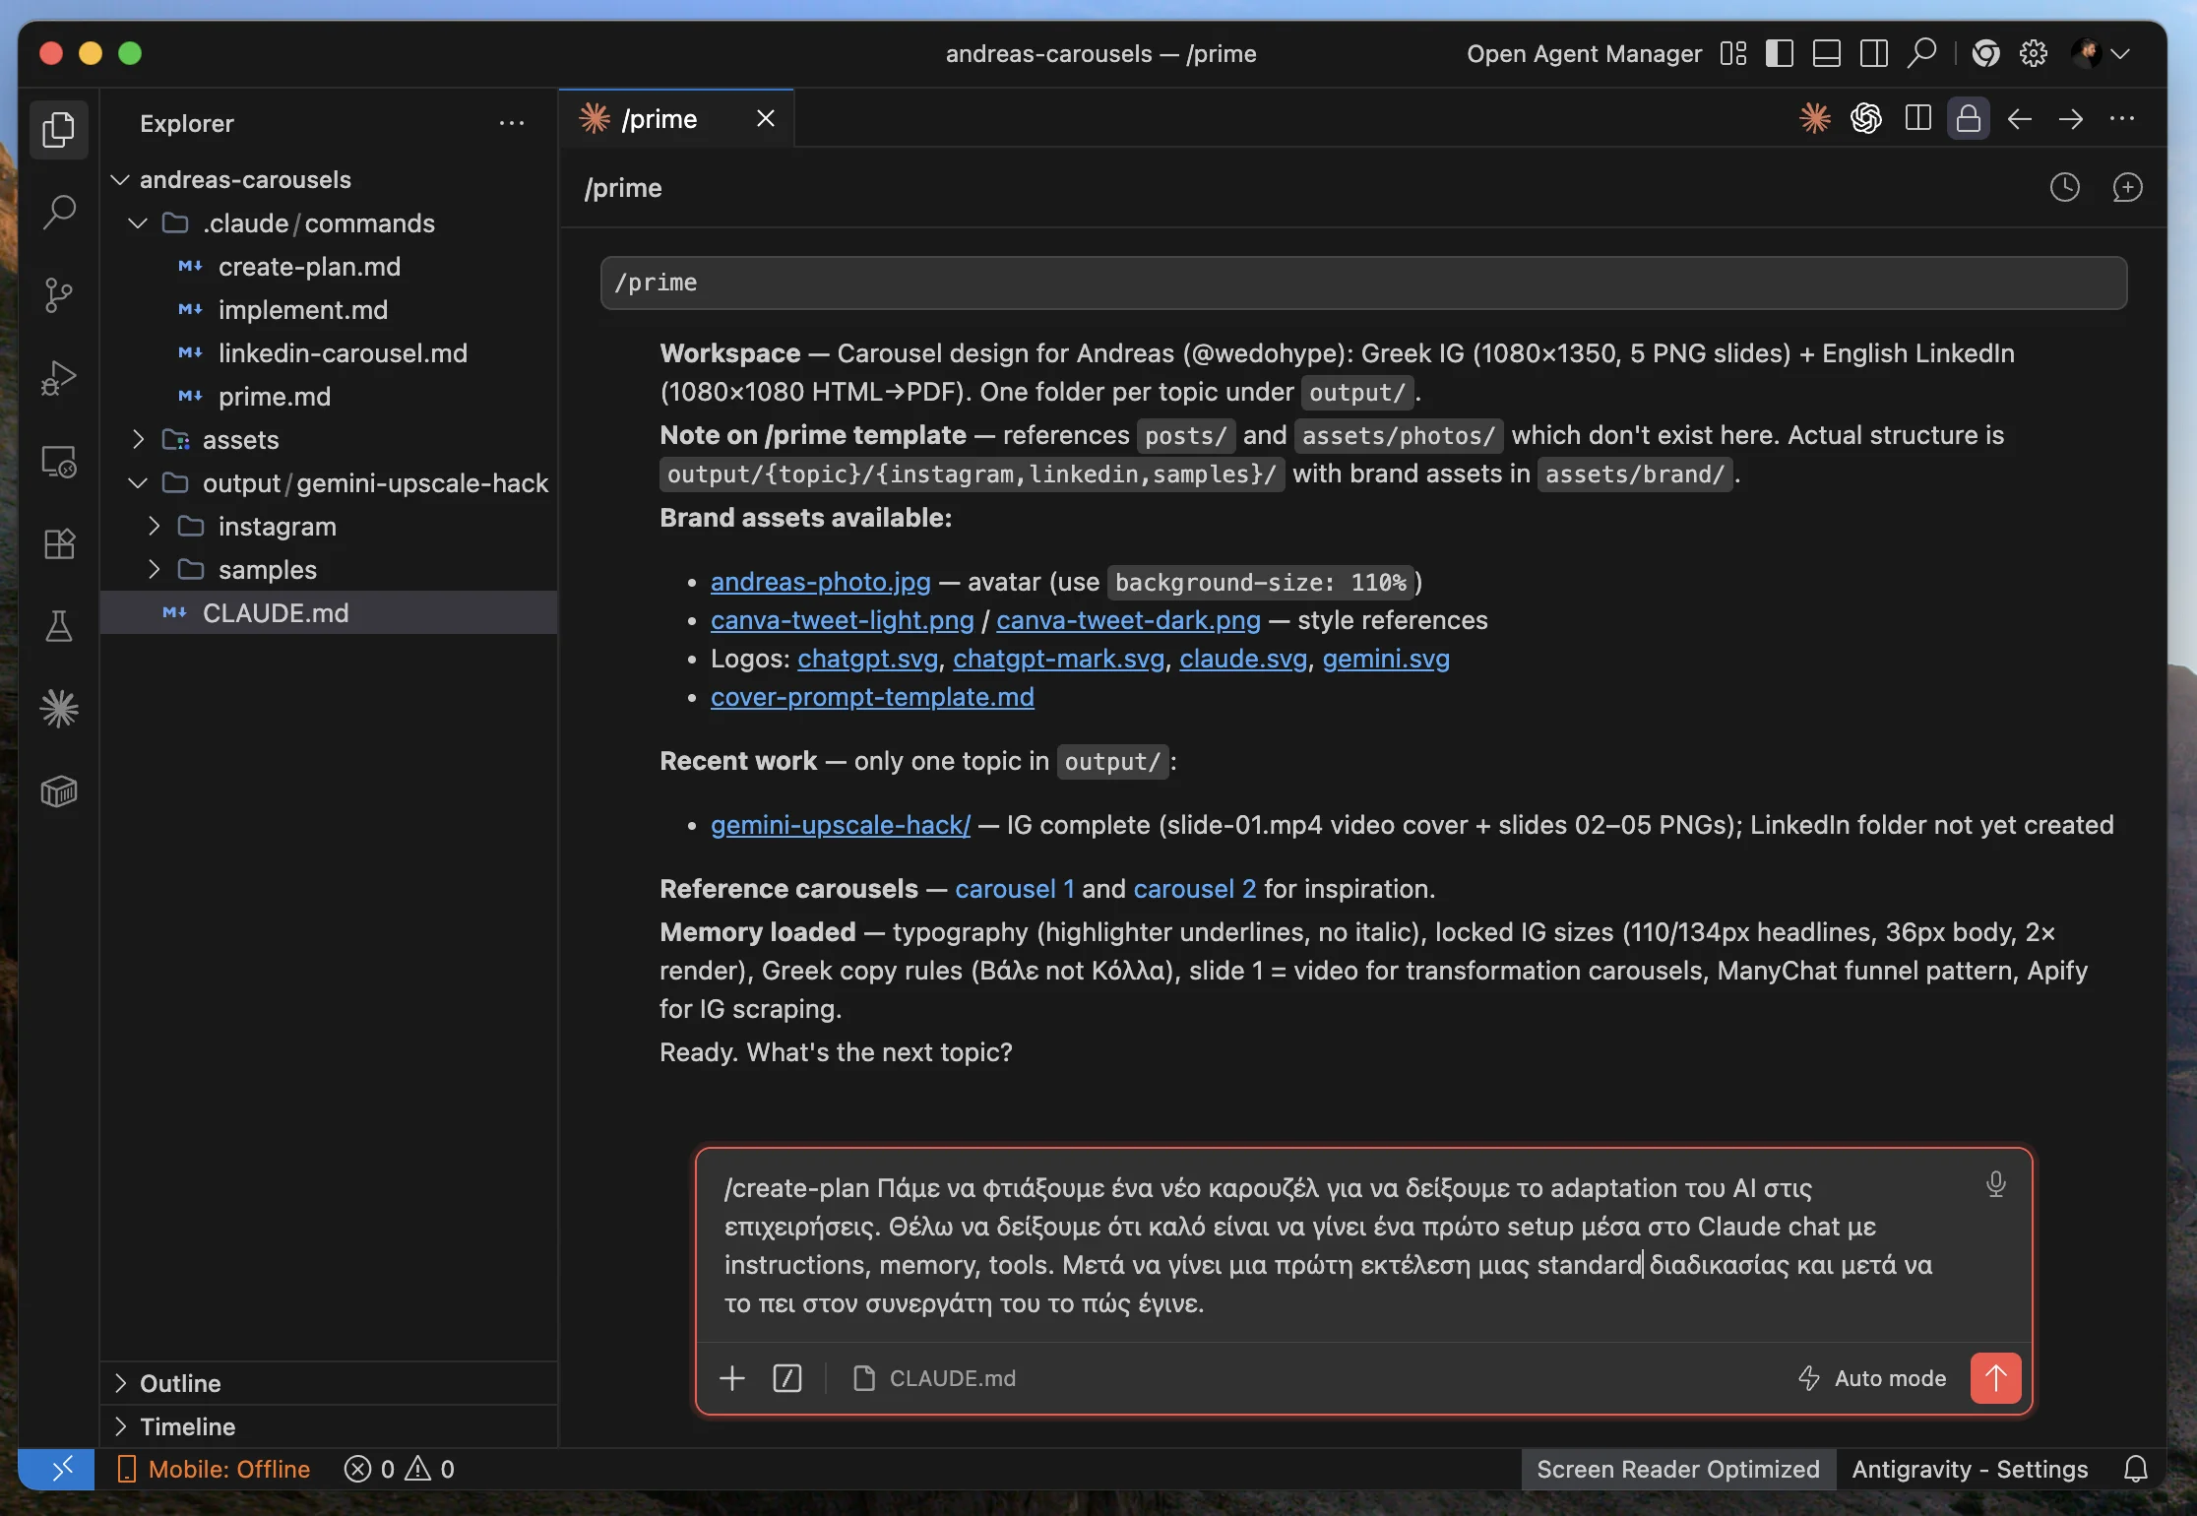Add attachment with the plus icon
Image resolution: width=2197 pixels, height=1516 pixels.
732,1378
